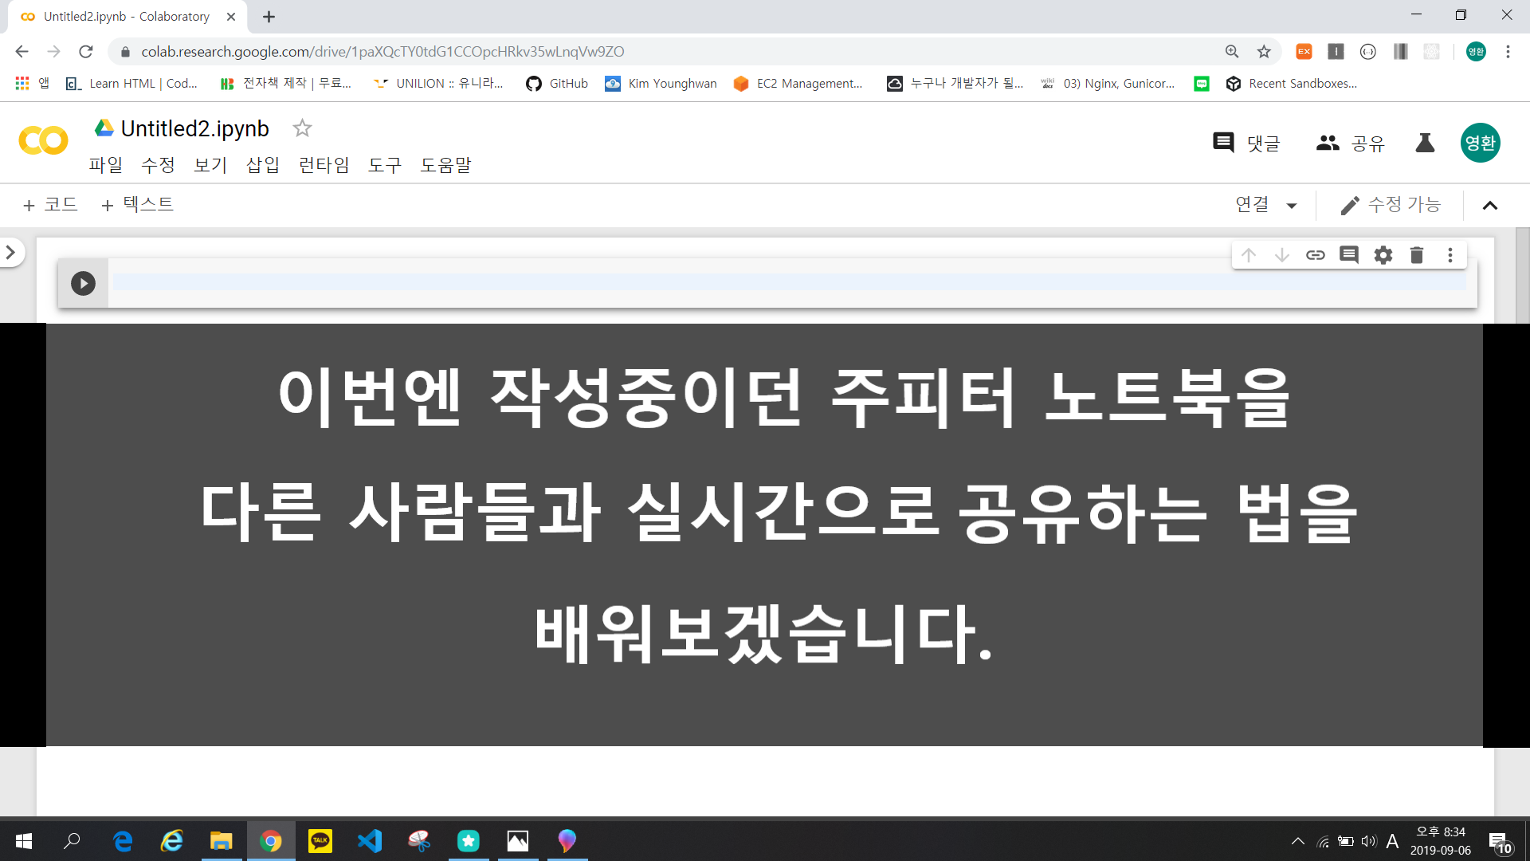Screen dimensions: 1530x861
Task: Bookmark this page with star icon
Action: coord(1264,52)
